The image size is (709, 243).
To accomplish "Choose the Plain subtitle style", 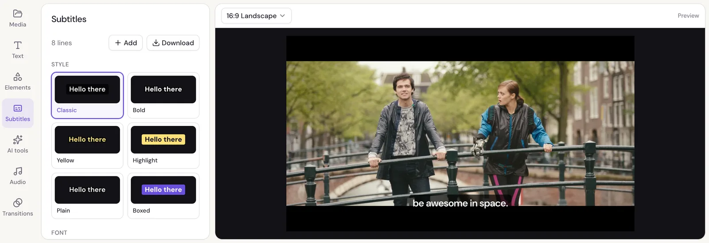I will pos(87,196).
